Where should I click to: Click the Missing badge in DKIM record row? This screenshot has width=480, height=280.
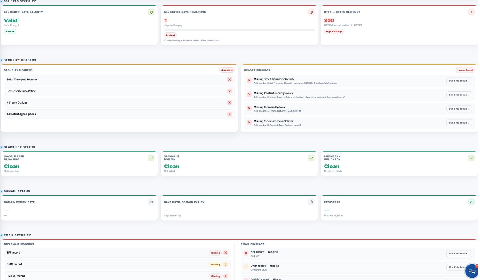click(x=215, y=264)
